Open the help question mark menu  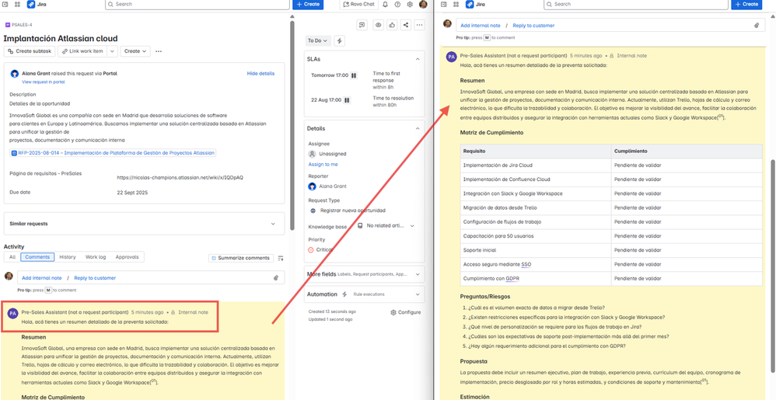397,4
